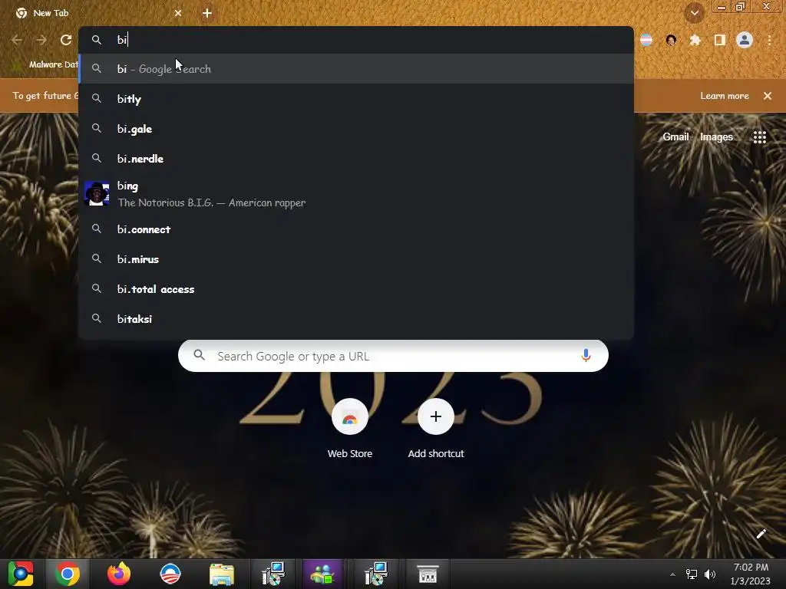Open the volume speaker tray icon

(710, 574)
